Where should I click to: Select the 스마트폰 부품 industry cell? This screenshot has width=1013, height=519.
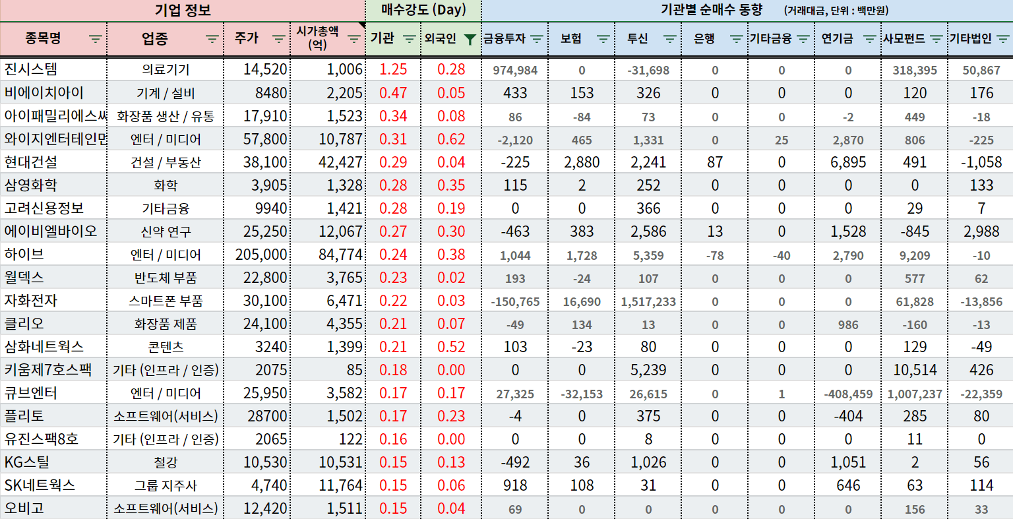tap(165, 300)
